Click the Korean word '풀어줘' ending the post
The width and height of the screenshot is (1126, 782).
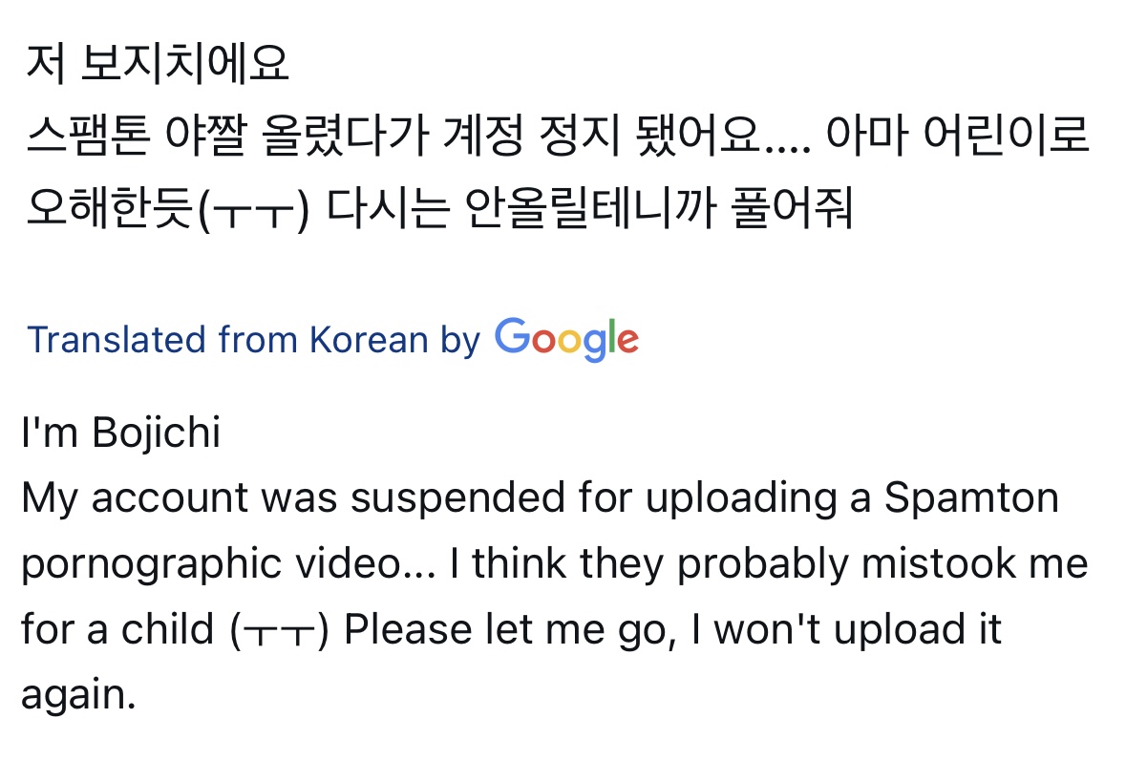(x=792, y=207)
